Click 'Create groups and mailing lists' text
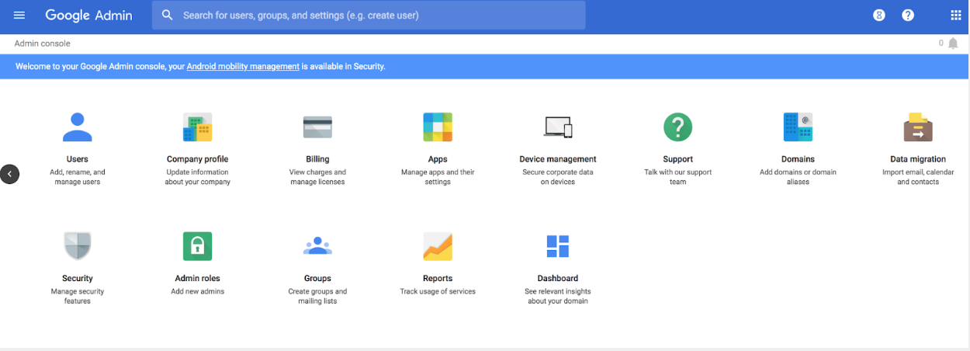Image resolution: width=970 pixels, height=351 pixels. pos(317,296)
